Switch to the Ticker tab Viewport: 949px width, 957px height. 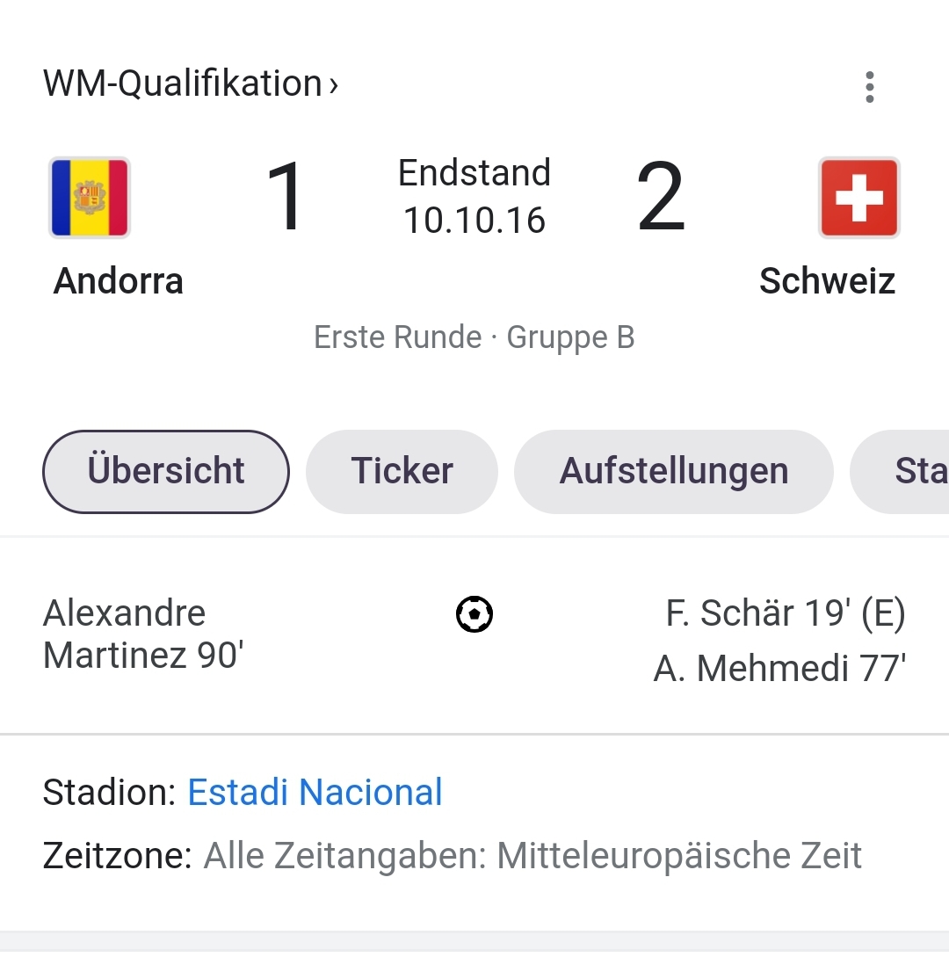coord(402,472)
